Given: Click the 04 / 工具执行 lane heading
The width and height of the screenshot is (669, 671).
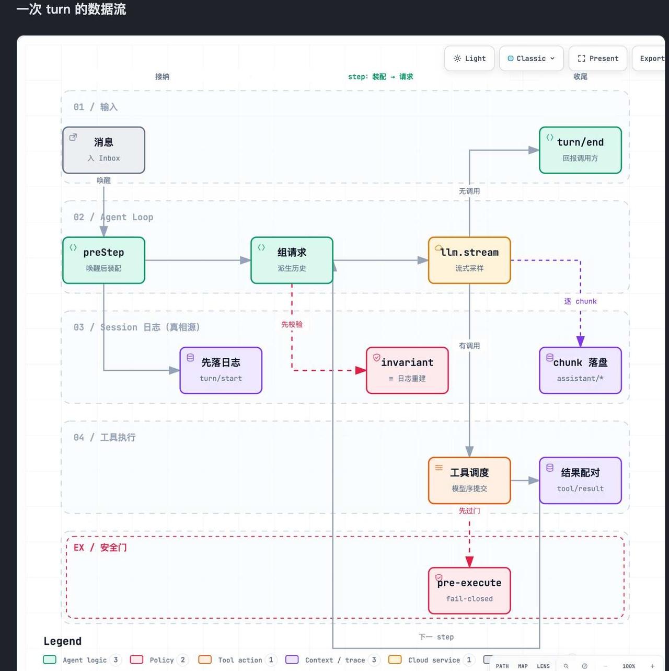Looking at the screenshot, I should [x=105, y=437].
